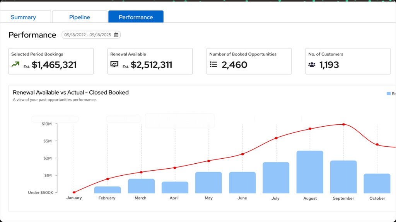Click the red March line point
The image size is (396, 222).
[x=141, y=172]
